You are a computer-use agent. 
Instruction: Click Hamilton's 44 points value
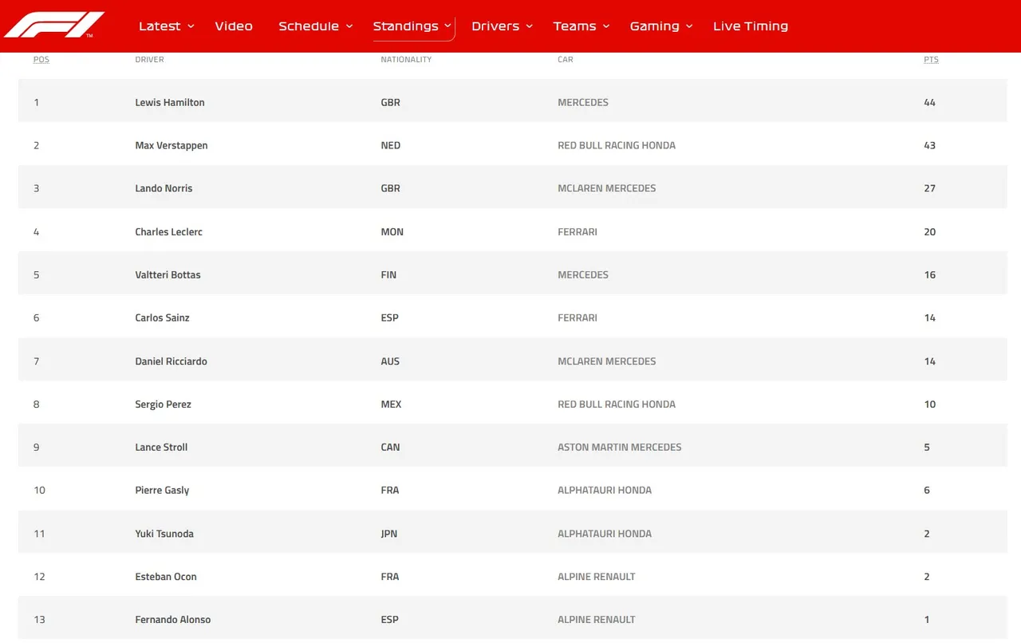point(929,102)
